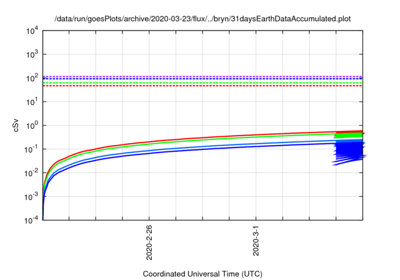Click the 10^1 y-axis label
Image resolution: width=400 pixels, height=280 pixels.
32,101
